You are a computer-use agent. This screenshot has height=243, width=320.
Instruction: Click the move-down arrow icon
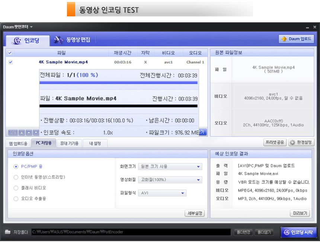pyautogui.click(x=36, y=133)
